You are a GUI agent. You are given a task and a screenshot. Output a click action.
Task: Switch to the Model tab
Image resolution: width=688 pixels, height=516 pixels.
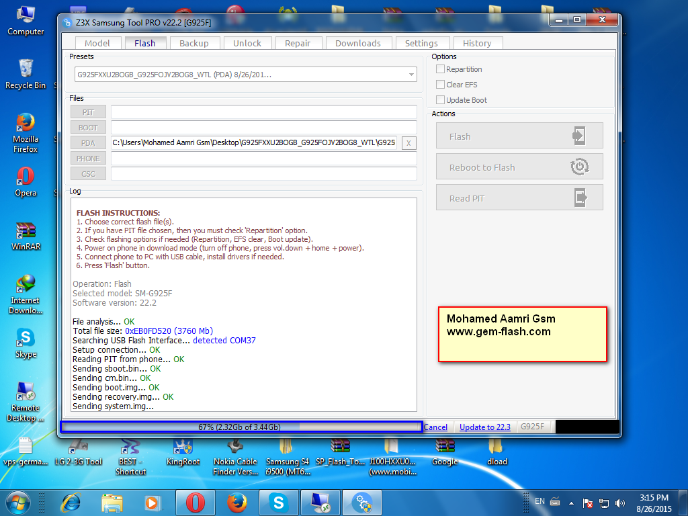97,43
